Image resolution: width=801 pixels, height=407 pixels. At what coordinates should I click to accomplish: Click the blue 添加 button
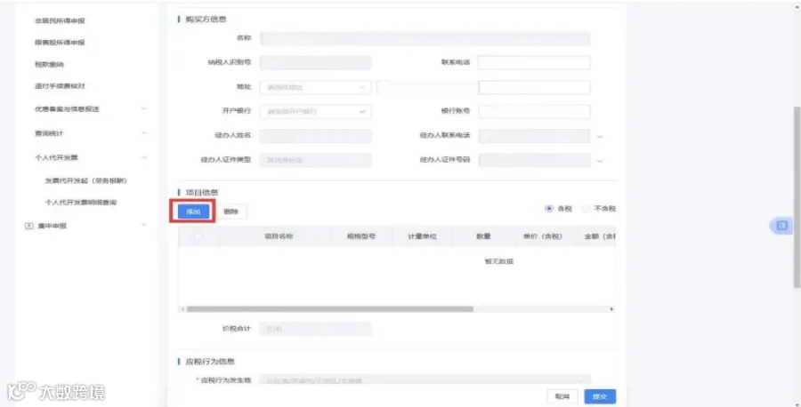tap(194, 211)
